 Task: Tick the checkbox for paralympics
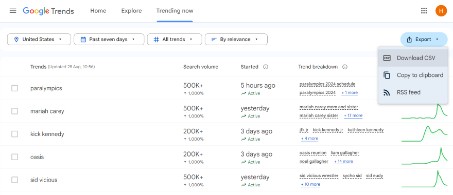click(x=15, y=88)
